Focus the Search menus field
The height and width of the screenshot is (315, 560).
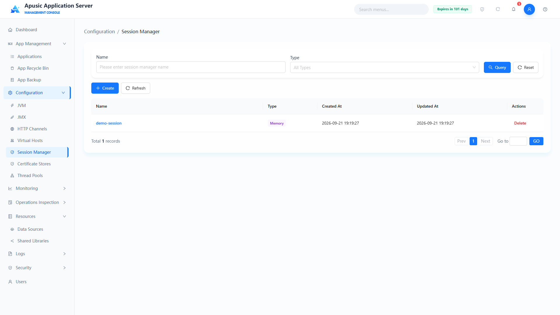click(391, 9)
